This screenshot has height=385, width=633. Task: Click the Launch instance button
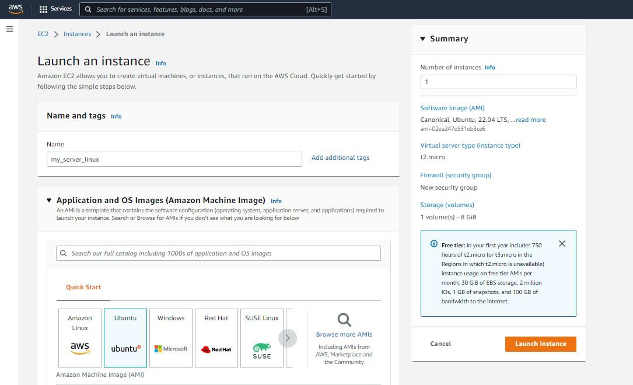click(x=541, y=344)
